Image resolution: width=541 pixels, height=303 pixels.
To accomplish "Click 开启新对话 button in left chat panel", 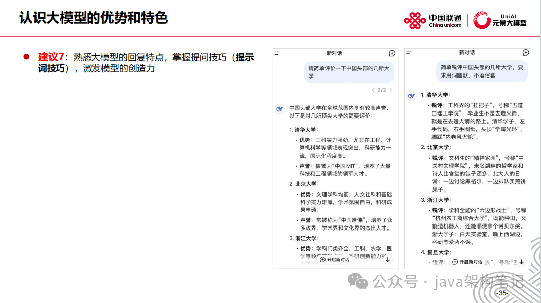I will (x=334, y=259).
